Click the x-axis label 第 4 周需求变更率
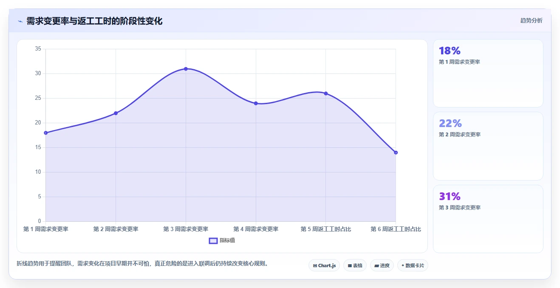 click(256, 229)
